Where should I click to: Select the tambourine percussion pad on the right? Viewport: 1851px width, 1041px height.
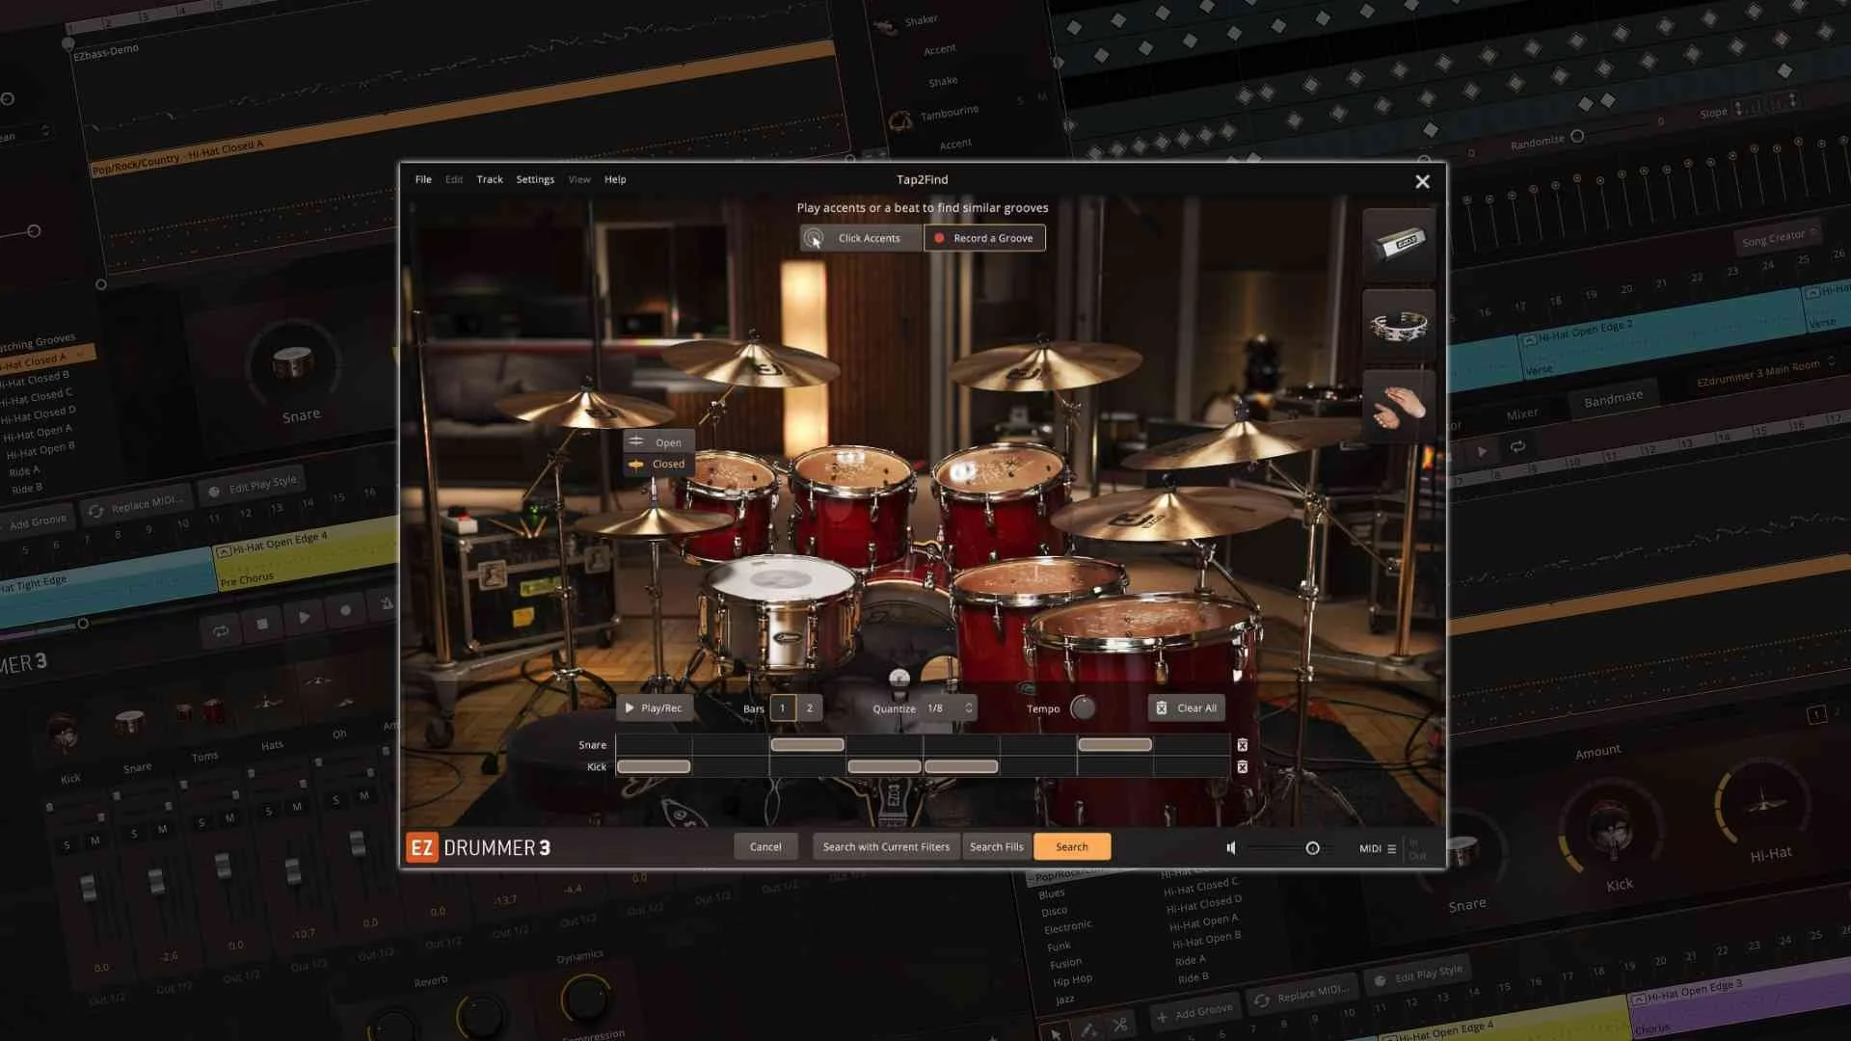[1399, 325]
